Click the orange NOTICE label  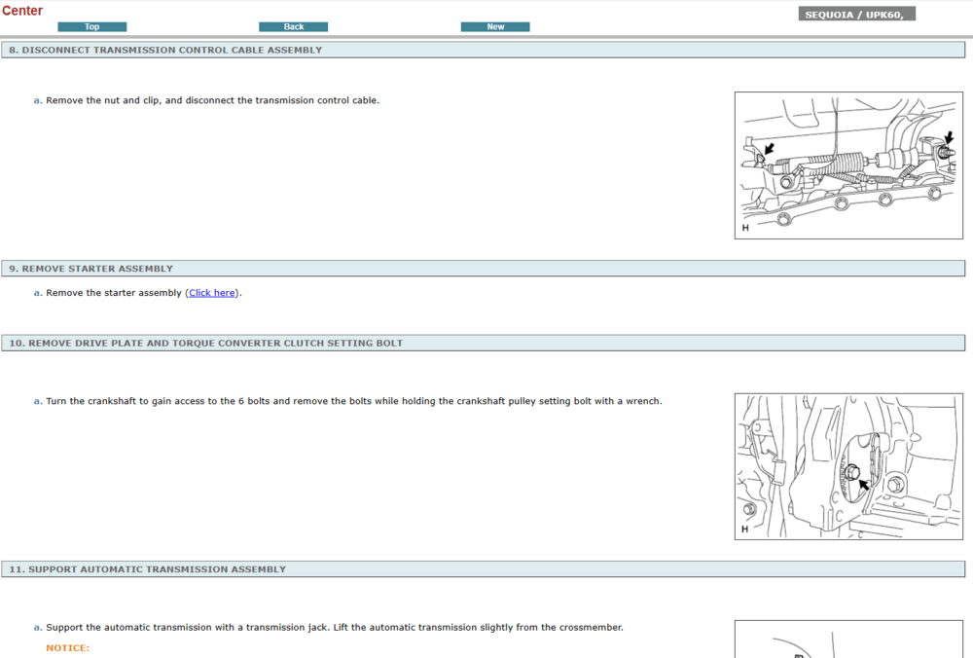pyautogui.click(x=67, y=648)
